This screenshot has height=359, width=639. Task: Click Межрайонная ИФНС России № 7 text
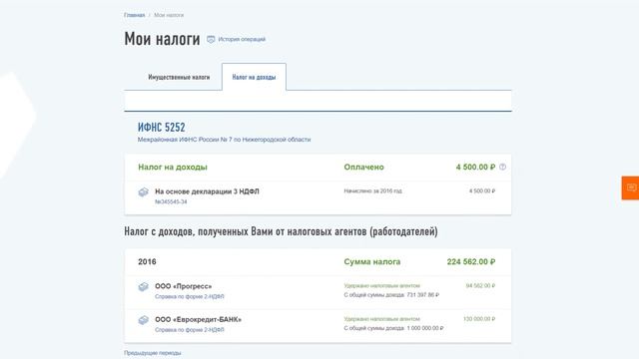click(224, 140)
